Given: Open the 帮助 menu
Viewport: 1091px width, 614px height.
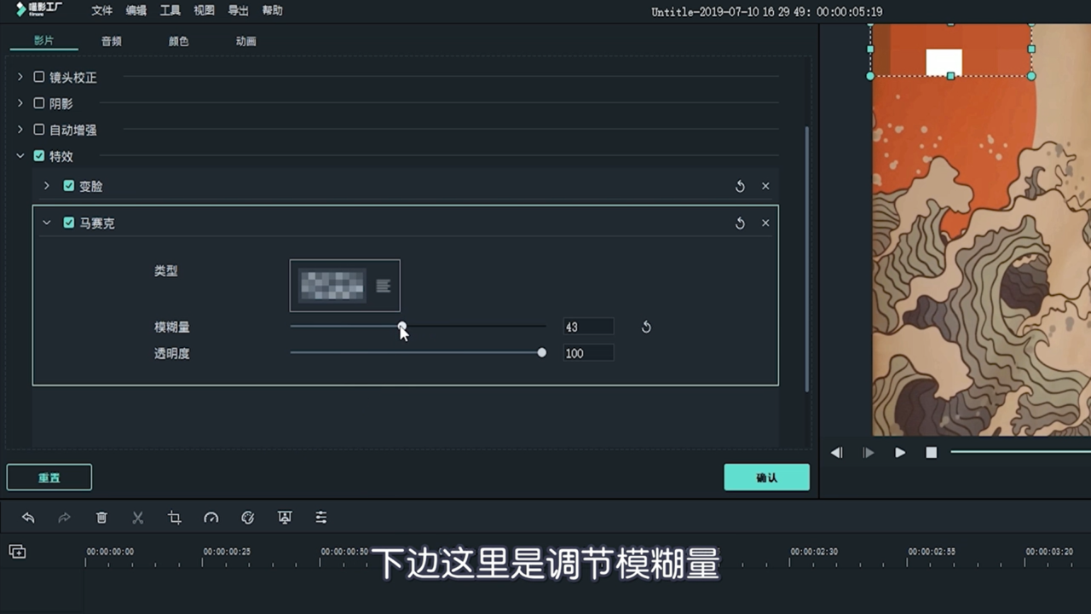Looking at the screenshot, I should [x=273, y=11].
